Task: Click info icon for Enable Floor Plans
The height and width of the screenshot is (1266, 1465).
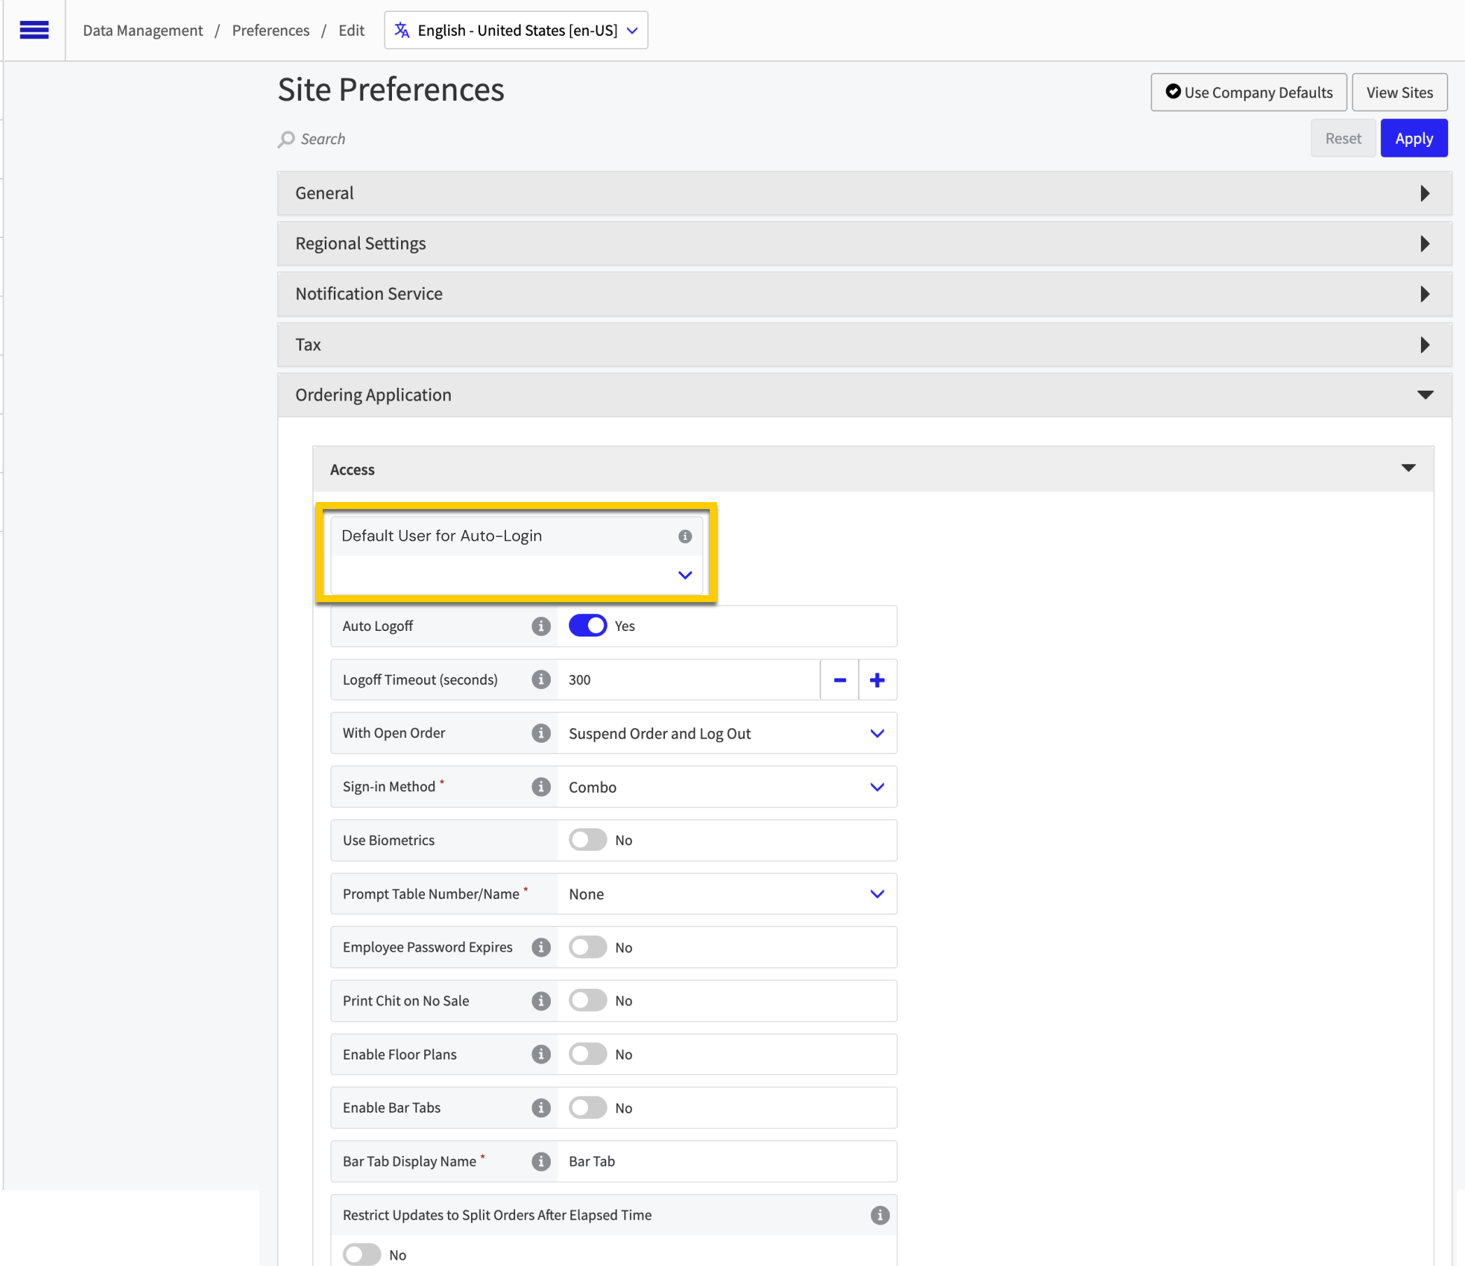Action: pyautogui.click(x=541, y=1055)
